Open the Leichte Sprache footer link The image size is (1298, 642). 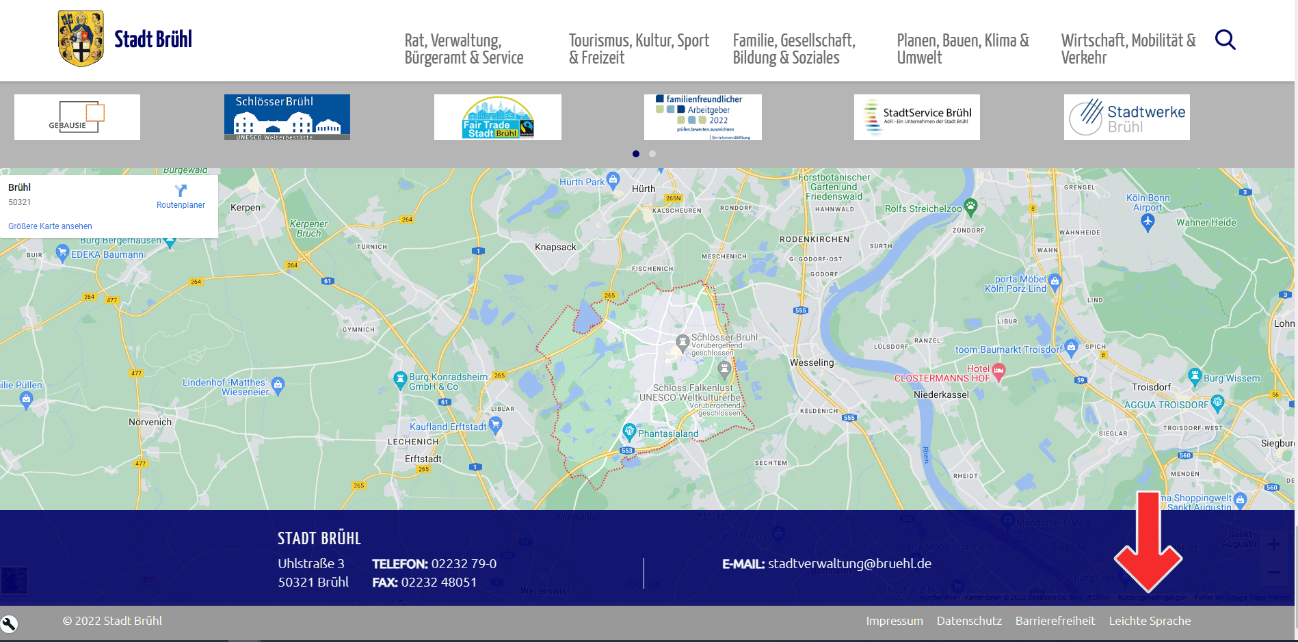click(1150, 621)
